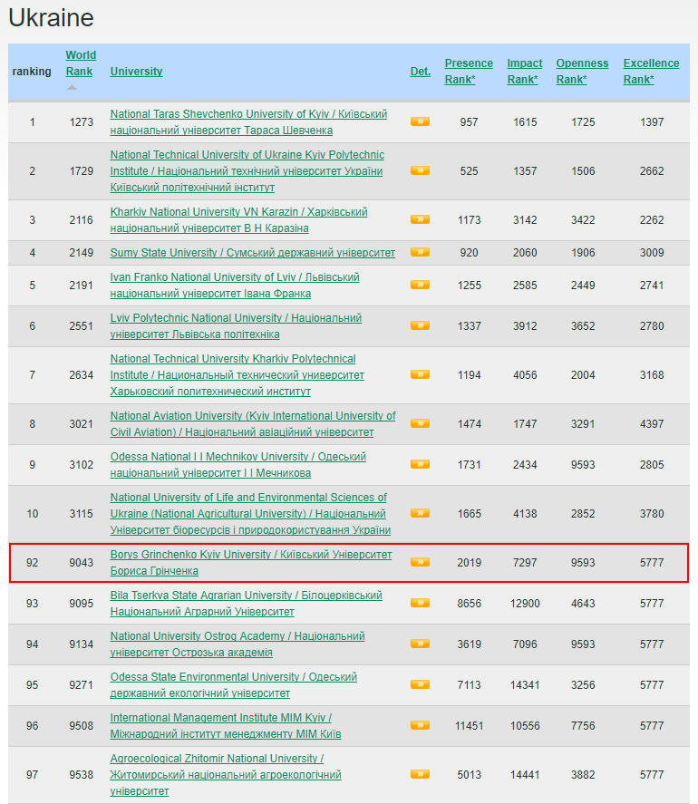
Task: Click excellence rank value 3009
Action: coord(652,253)
